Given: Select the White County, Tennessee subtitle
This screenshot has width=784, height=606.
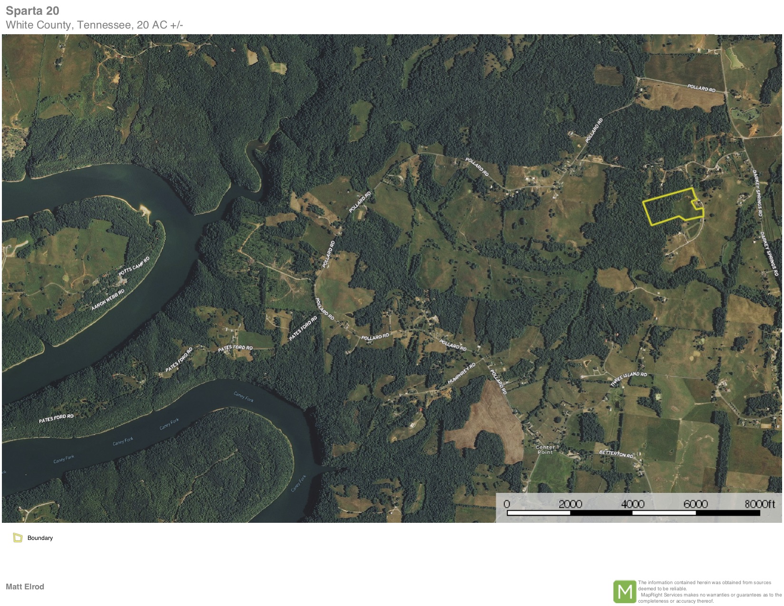Looking at the screenshot, I should tap(94, 25).
